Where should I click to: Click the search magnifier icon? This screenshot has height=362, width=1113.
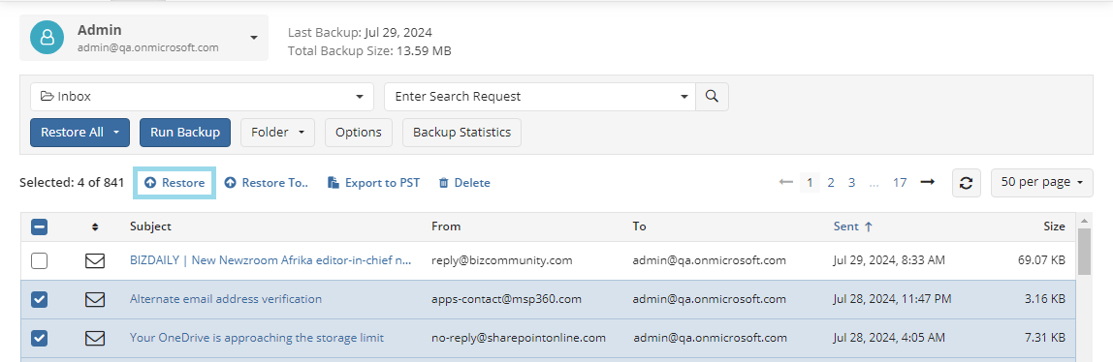pyautogui.click(x=712, y=97)
